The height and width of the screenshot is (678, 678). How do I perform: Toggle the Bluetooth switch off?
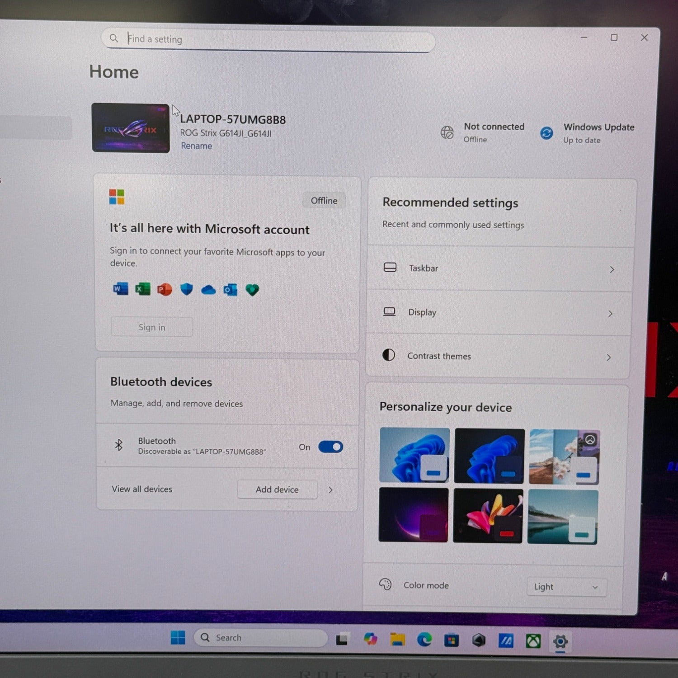330,447
